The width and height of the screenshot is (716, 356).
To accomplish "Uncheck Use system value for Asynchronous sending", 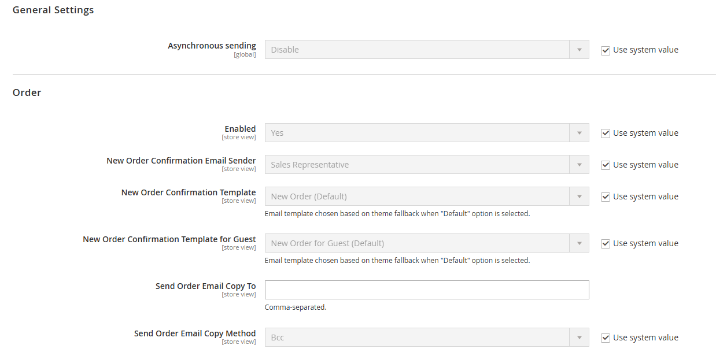I will click(x=606, y=50).
